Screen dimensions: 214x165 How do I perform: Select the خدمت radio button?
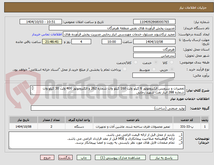click(156, 62)
